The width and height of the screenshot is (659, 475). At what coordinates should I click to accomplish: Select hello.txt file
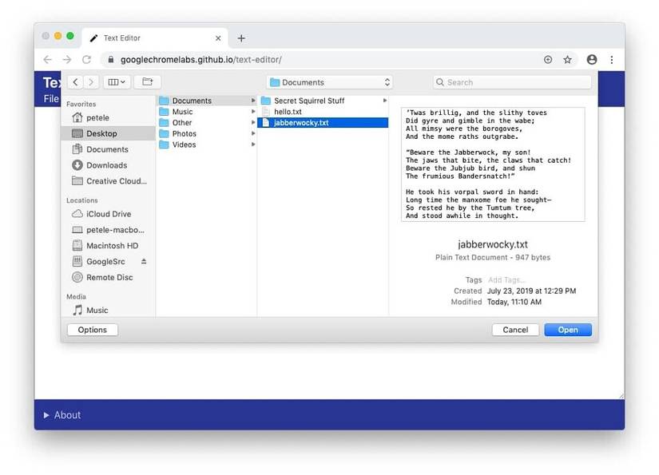click(323, 112)
